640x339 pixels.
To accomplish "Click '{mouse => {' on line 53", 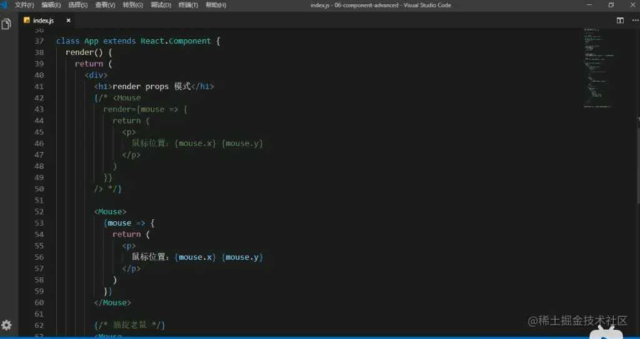I will [x=129, y=223].
